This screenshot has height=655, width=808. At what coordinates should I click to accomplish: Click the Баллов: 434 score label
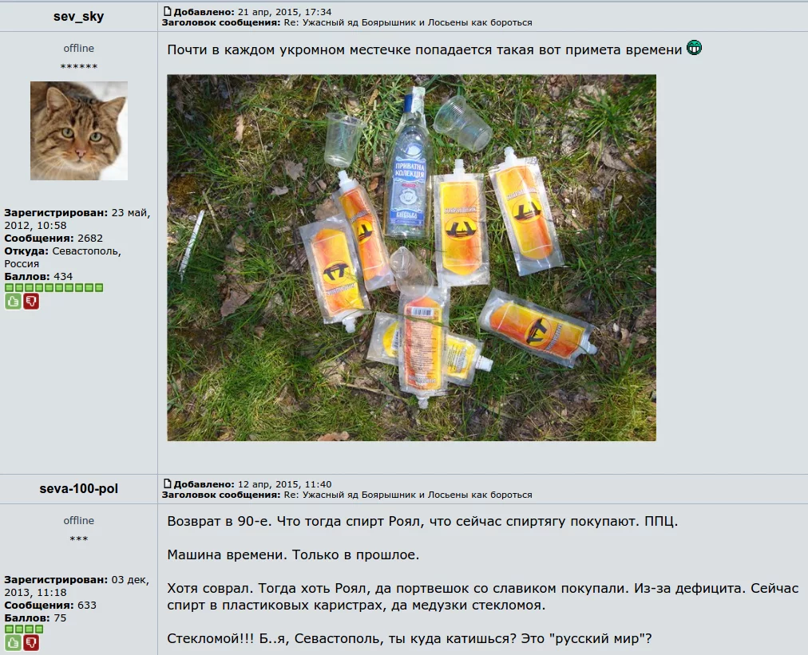click(x=38, y=277)
